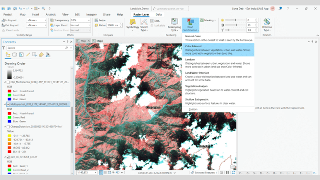320x180 pixels.
Task: Adjust the brightness slider
Action: click(x=235, y=20)
